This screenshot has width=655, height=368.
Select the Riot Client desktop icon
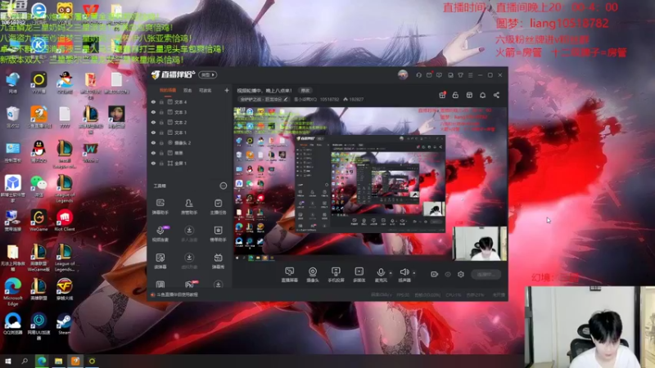[x=64, y=221]
